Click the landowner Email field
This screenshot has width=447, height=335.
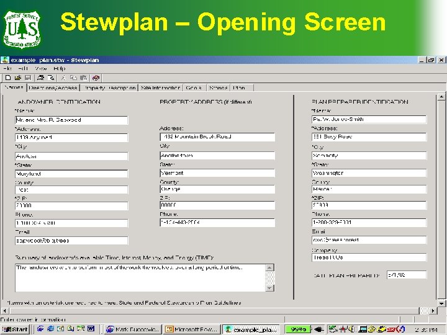71,241
